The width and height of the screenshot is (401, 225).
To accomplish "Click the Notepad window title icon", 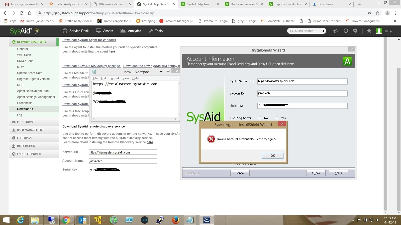I will 94,72.
